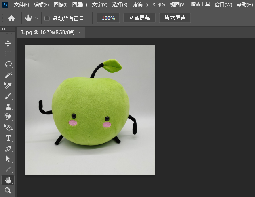Select the Hand tool in toolbox
This screenshot has height=197, width=255.
[8, 180]
